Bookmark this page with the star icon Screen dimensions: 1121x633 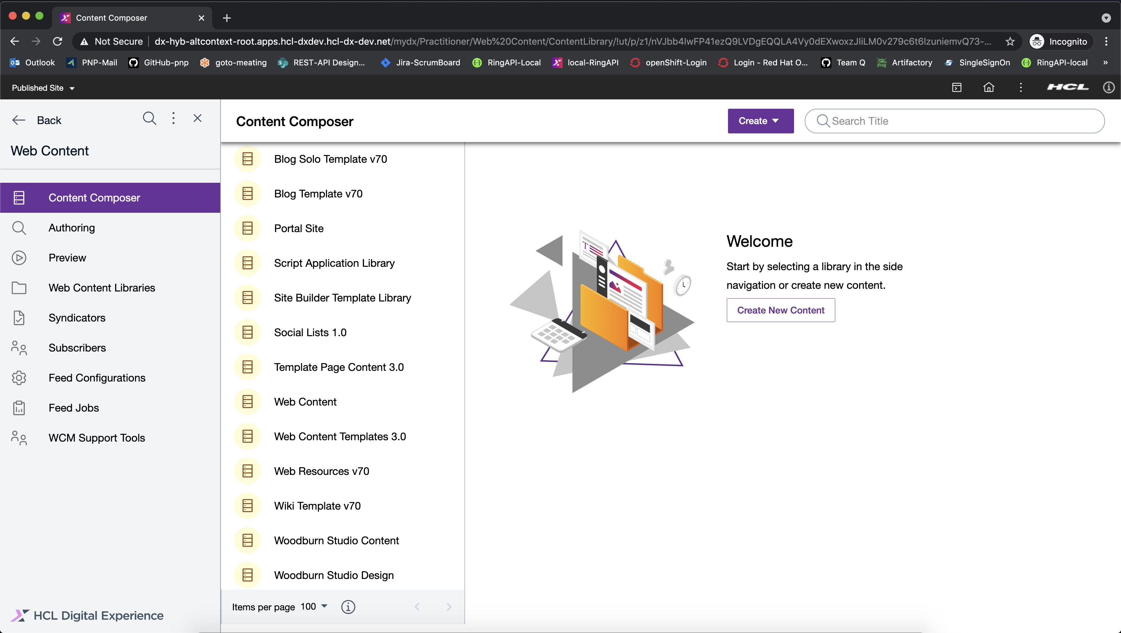[1010, 41]
